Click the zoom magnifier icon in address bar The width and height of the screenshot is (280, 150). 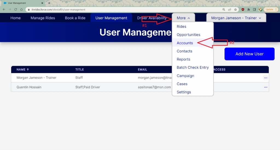click(x=224, y=9)
